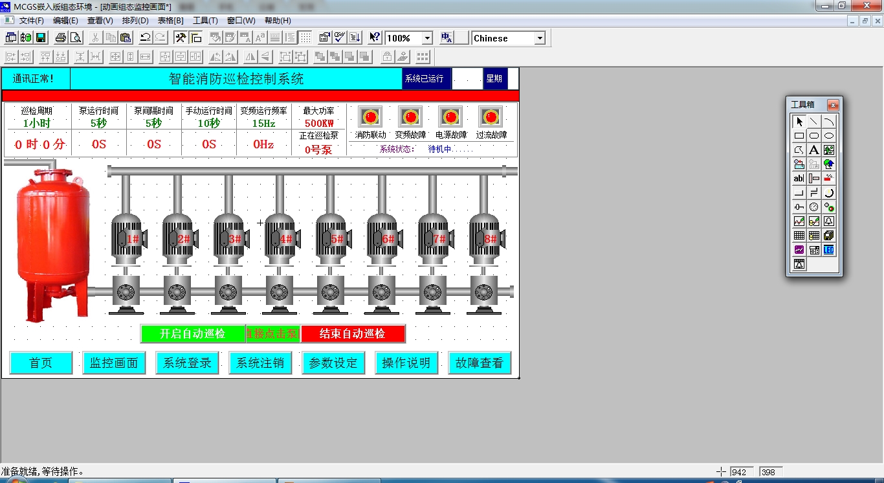Click the 系统登录 button

187,363
